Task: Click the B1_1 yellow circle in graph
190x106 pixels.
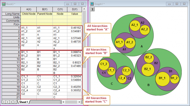Action: [163, 79]
